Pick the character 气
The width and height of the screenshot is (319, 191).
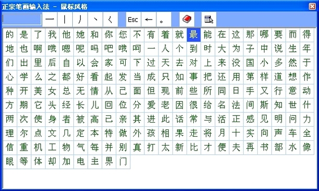pyautogui.click(x=81, y=148)
